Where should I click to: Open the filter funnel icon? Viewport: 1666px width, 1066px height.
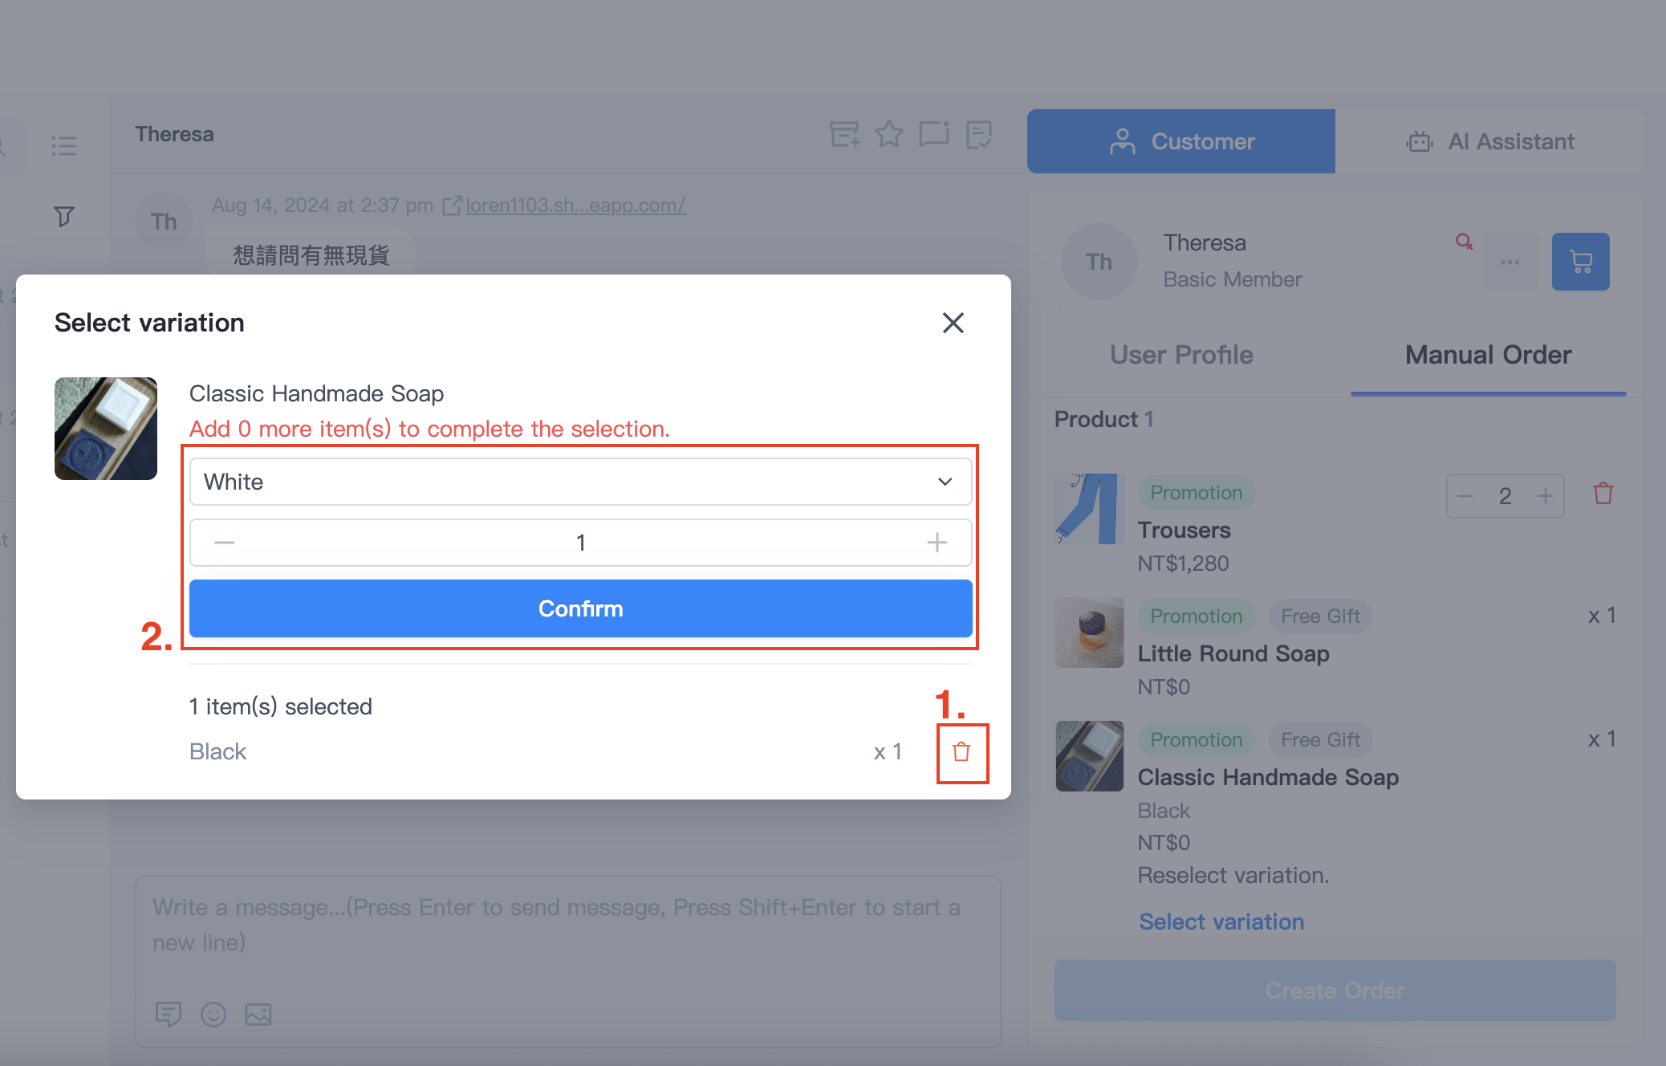point(64,216)
